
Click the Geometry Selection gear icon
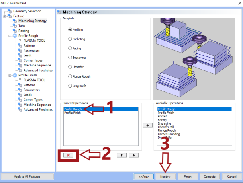pyautogui.click(x=10, y=11)
